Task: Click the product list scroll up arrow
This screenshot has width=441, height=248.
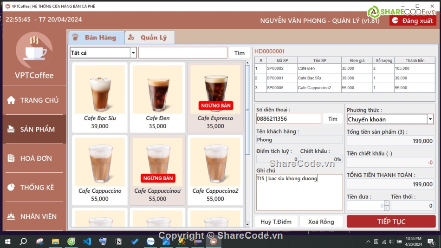Action: (247, 63)
